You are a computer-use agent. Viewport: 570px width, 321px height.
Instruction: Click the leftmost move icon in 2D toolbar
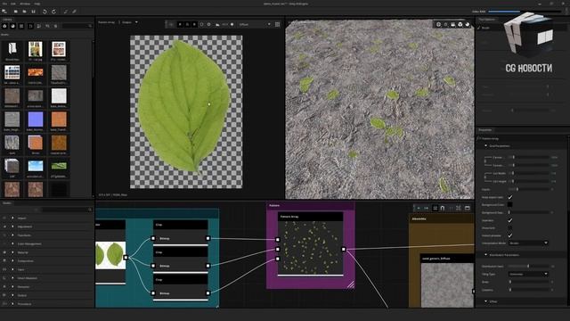pyautogui.click(x=171, y=24)
